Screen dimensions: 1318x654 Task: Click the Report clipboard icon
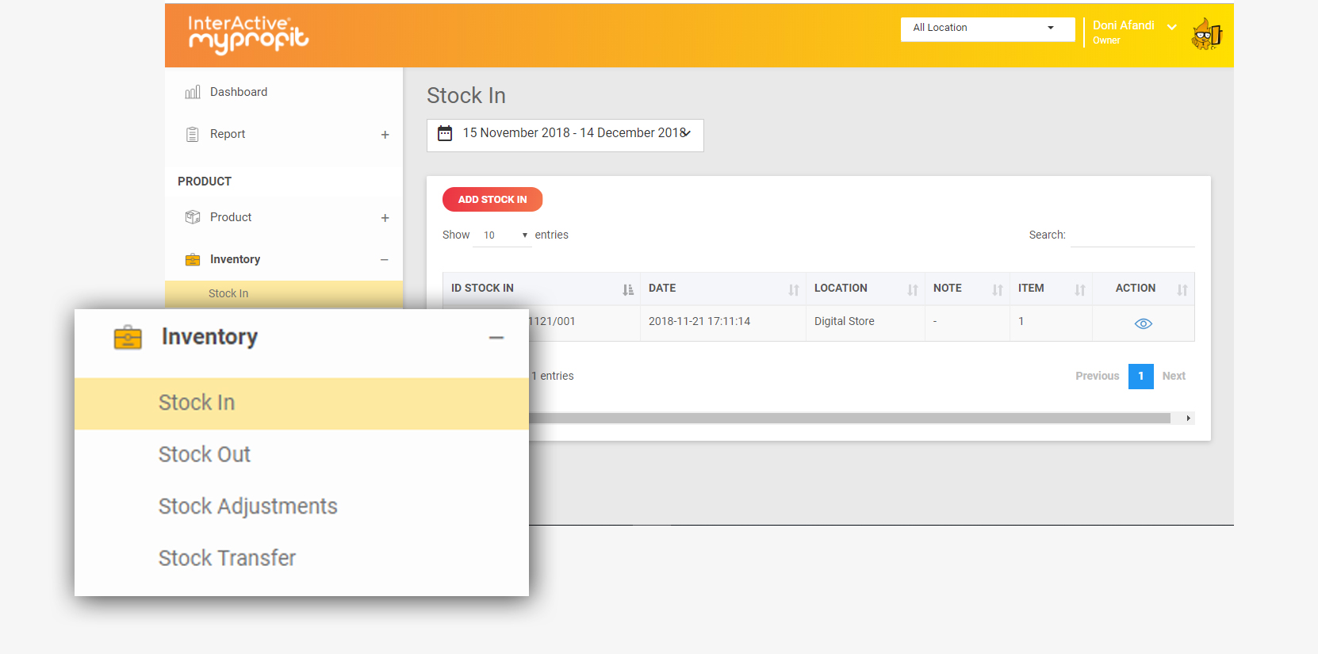(192, 135)
